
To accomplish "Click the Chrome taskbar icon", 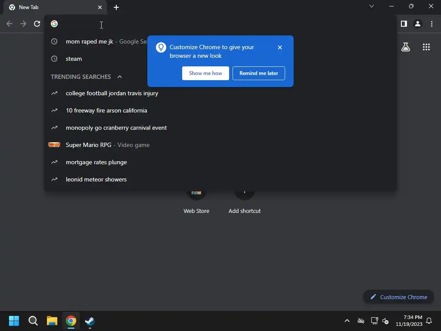I will point(71,321).
